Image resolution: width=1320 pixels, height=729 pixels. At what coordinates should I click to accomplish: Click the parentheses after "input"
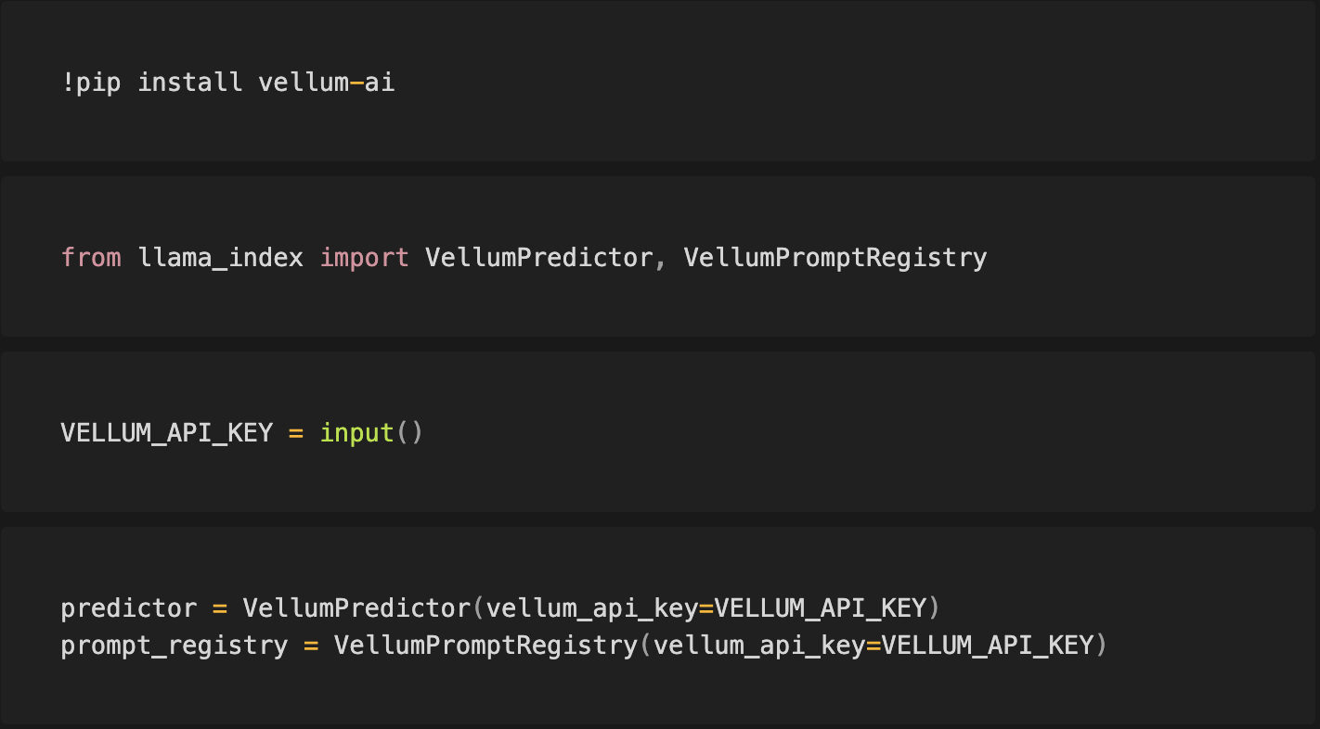(x=409, y=433)
